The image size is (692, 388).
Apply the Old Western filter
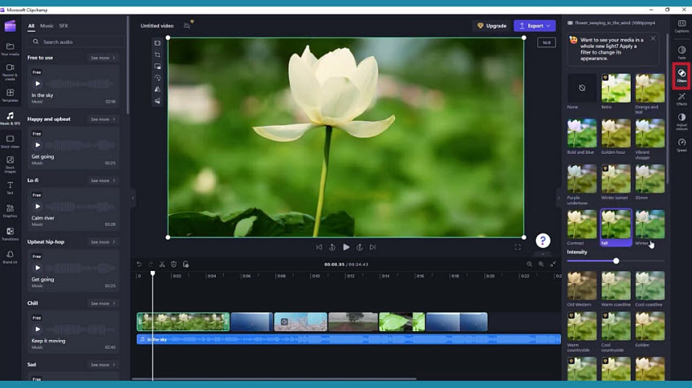581,286
